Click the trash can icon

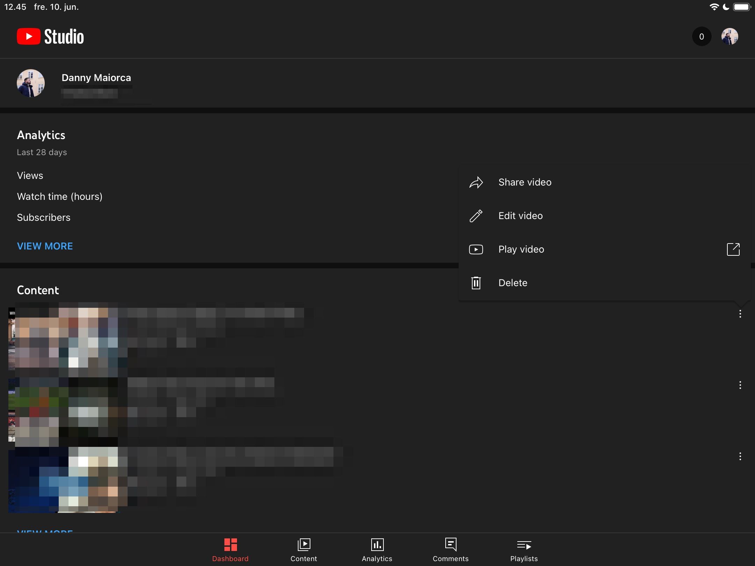point(476,283)
